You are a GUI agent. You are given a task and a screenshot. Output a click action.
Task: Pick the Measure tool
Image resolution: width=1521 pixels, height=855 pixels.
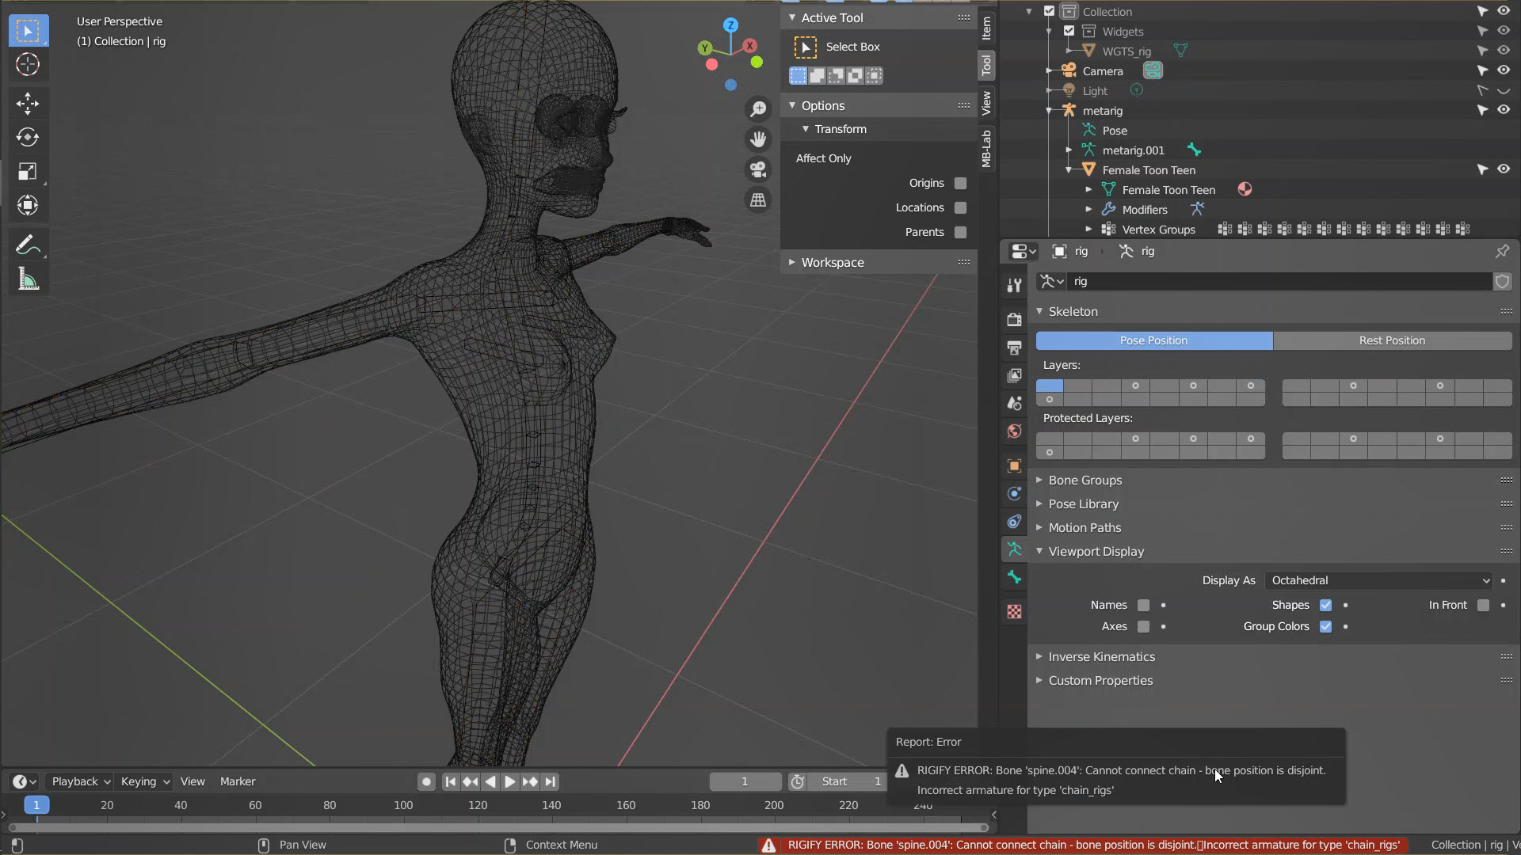tap(28, 279)
